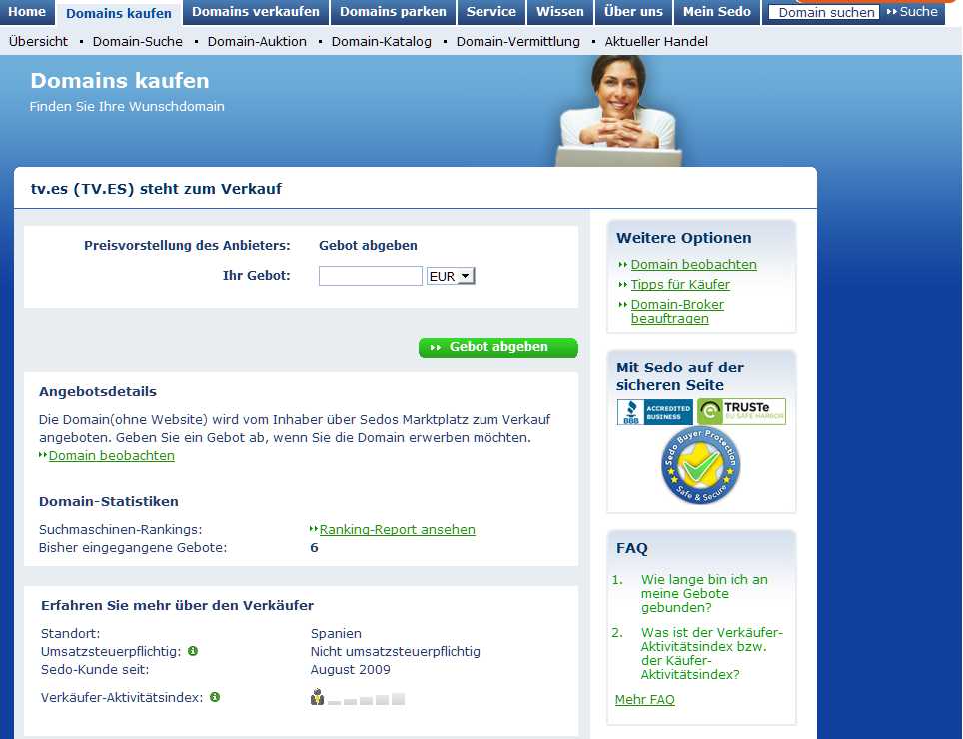The width and height of the screenshot is (963, 739).
Task: Open the Service menu tab
Action: tap(491, 12)
